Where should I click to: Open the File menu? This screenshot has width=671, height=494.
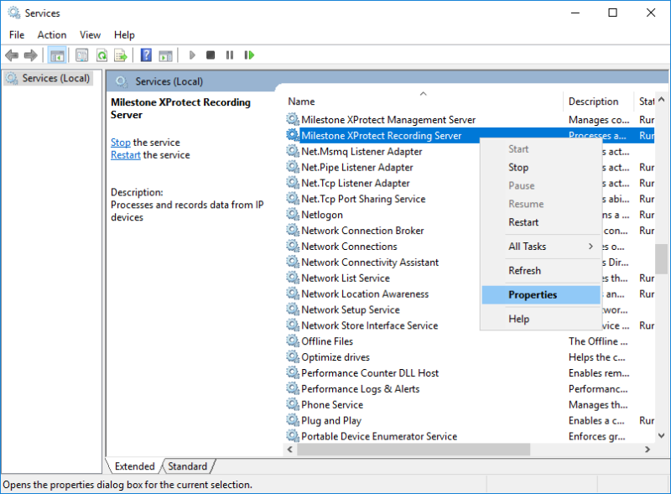[17, 34]
